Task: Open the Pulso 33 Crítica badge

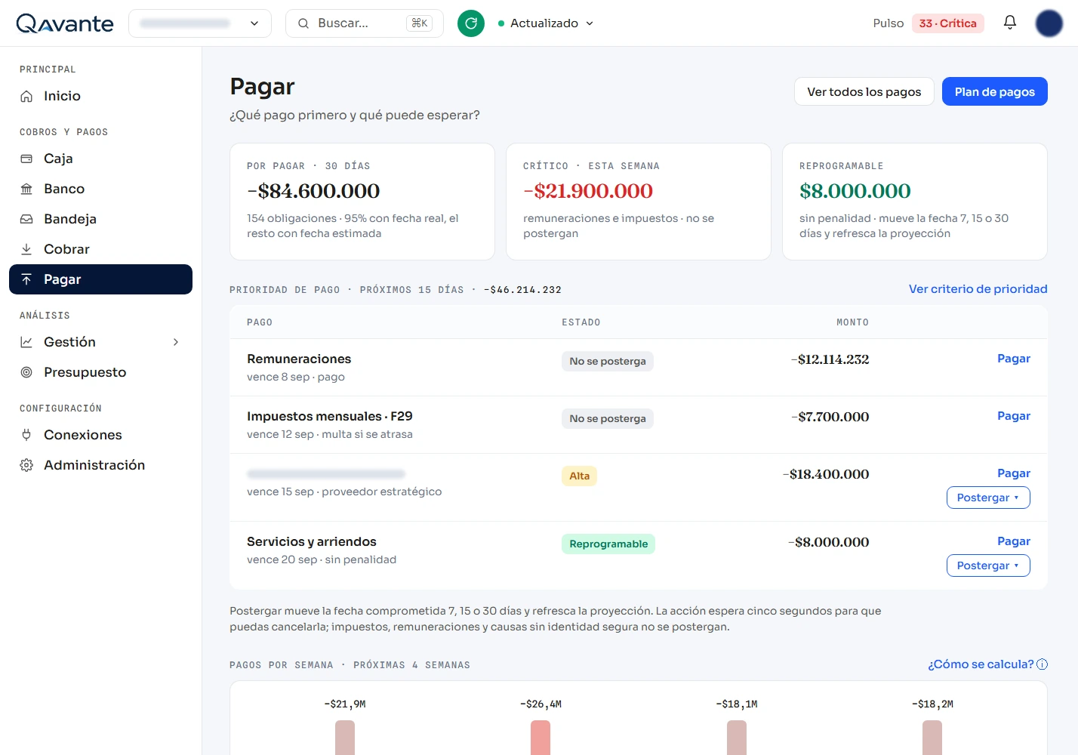Action: coord(947,23)
